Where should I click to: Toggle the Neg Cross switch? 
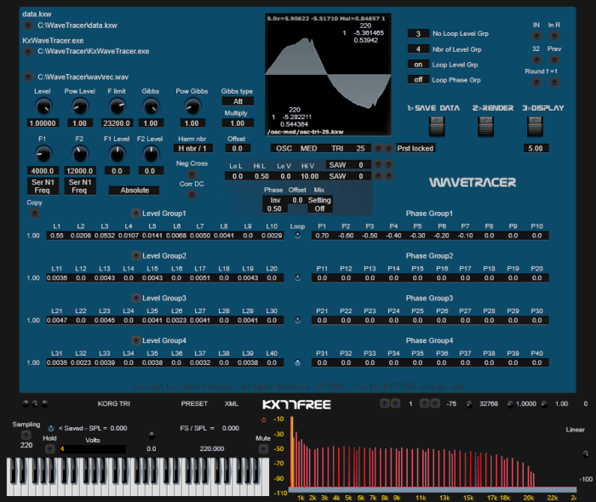pos(192,174)
